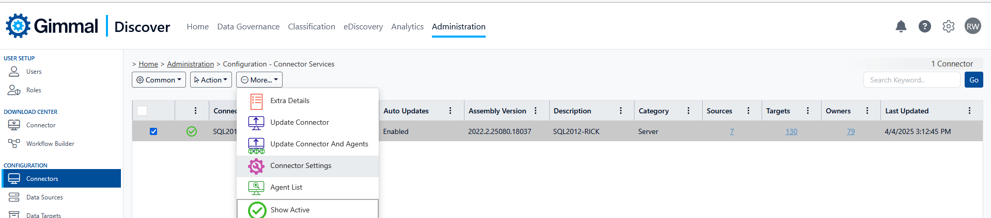Click the Agent List icon

pyautogui.click(x=256, y=188)
